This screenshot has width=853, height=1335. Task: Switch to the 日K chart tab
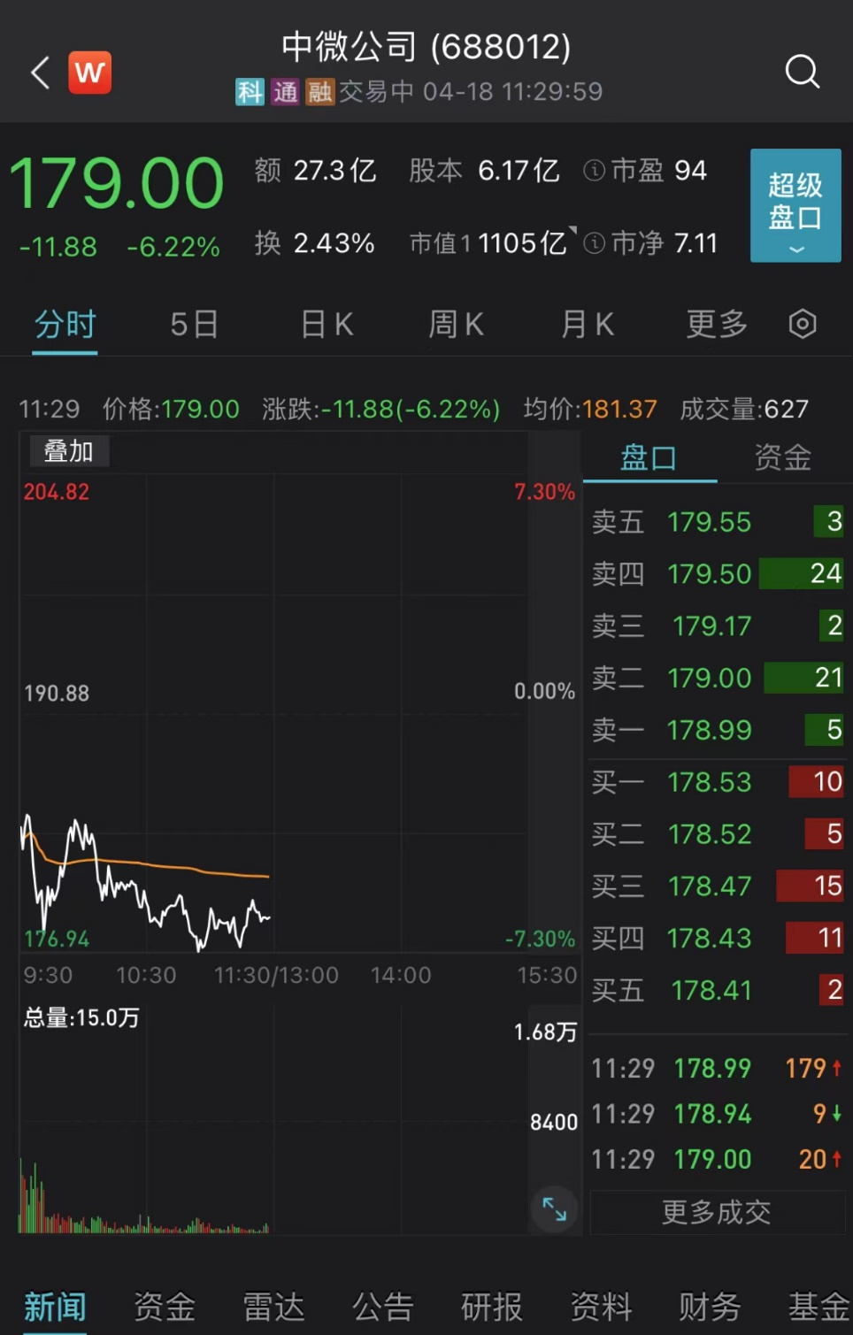pos(327,325)
